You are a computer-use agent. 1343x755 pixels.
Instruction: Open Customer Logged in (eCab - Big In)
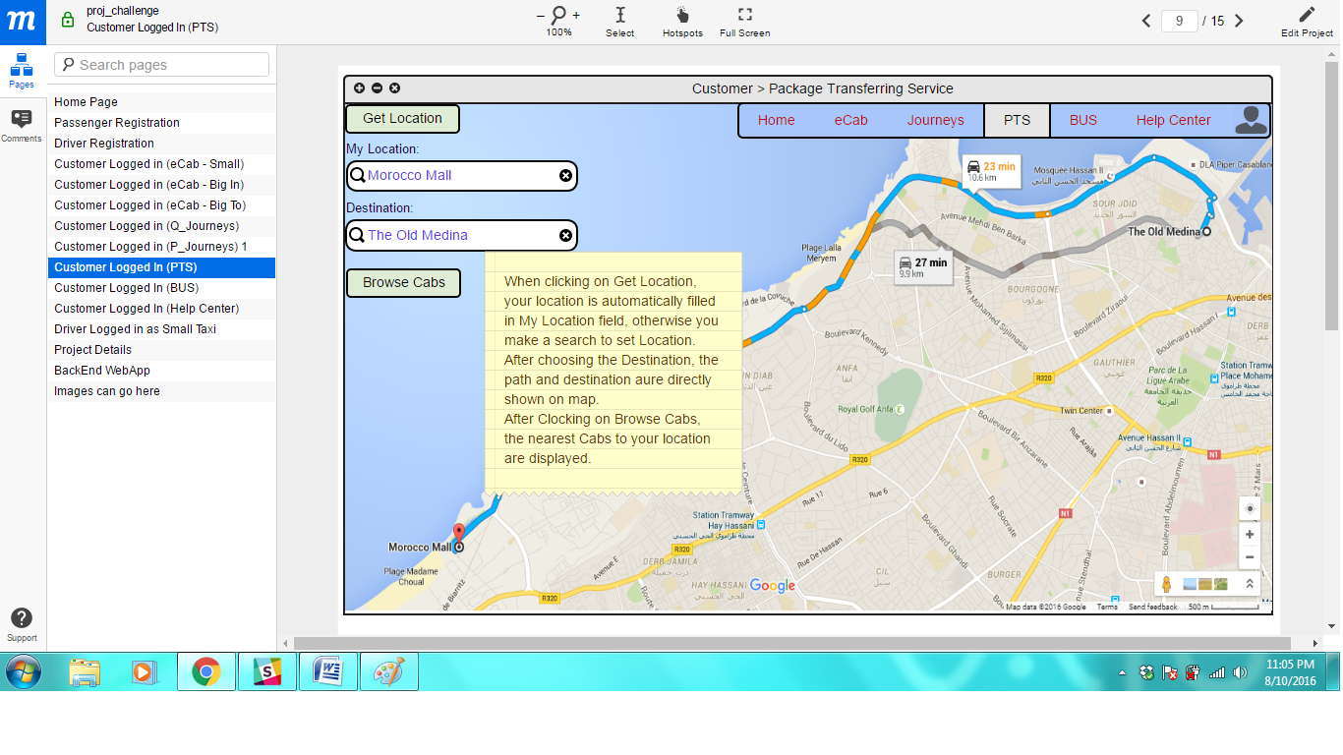click(161, 185)
